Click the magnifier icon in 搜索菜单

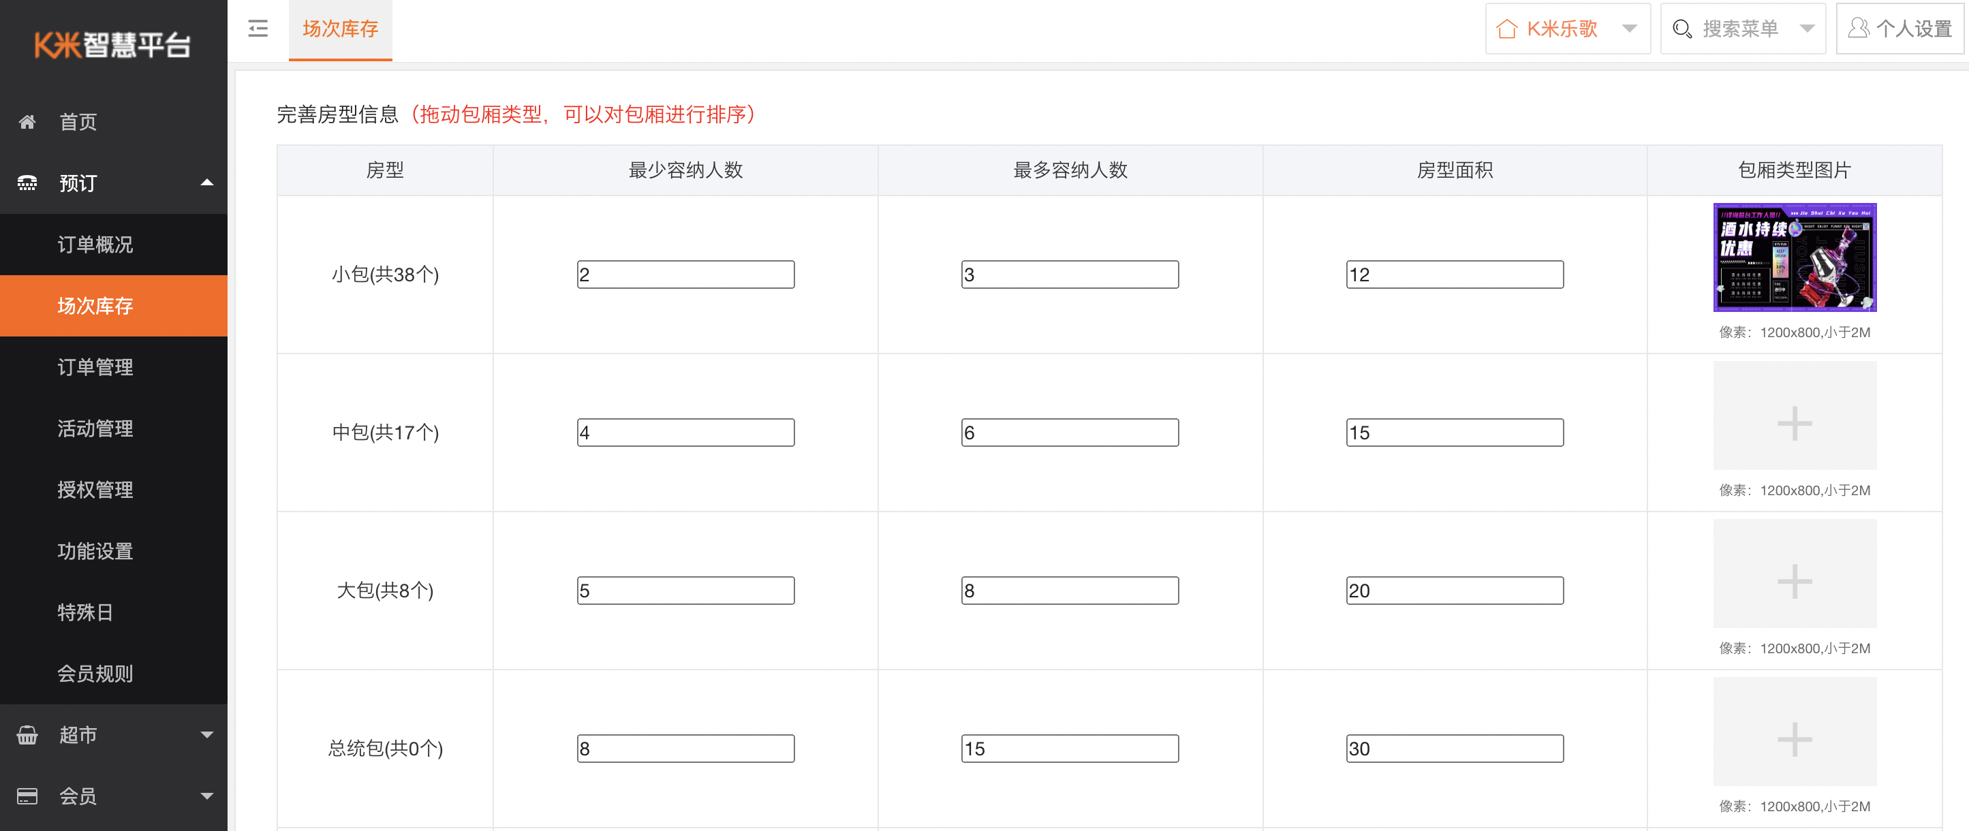1681,29
